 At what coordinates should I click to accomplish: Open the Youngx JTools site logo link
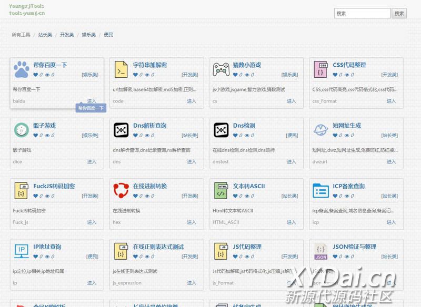[x=27, y=9]
